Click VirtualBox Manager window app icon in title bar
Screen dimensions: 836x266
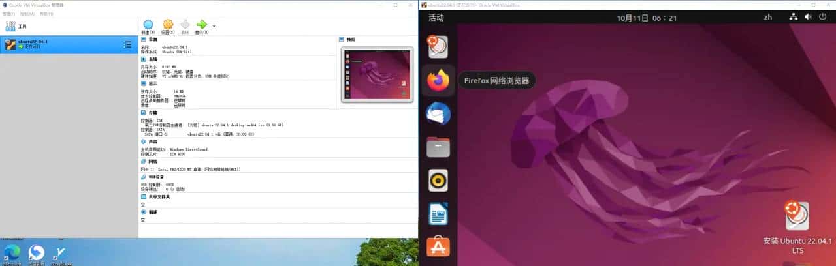(x=5, y=5)
